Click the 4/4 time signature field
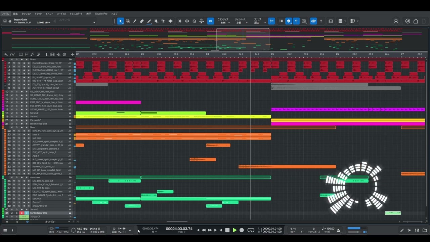 (293, 229)
